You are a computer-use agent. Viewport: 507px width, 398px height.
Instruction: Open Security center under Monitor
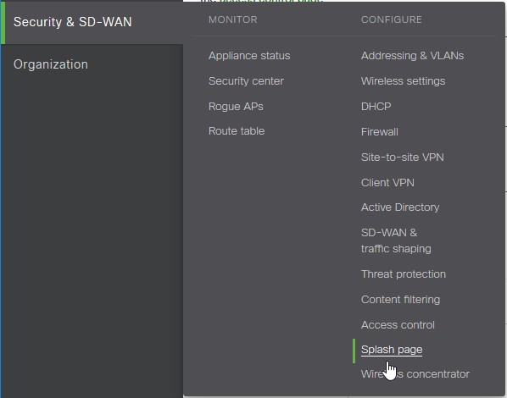tap(246, 81)
